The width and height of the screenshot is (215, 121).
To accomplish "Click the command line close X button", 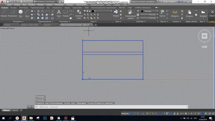I will 30,107.
